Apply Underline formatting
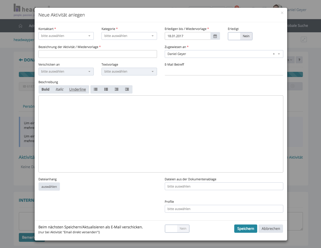Screen dimensions: 321x248 (77, 89)
